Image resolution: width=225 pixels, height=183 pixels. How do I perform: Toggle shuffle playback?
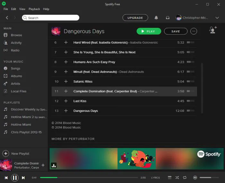(177, 178)
